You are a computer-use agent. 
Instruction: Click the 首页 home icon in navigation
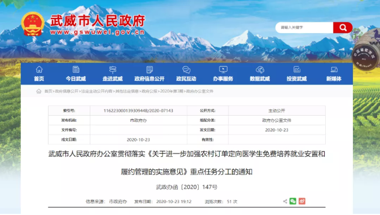click(39, 70)
